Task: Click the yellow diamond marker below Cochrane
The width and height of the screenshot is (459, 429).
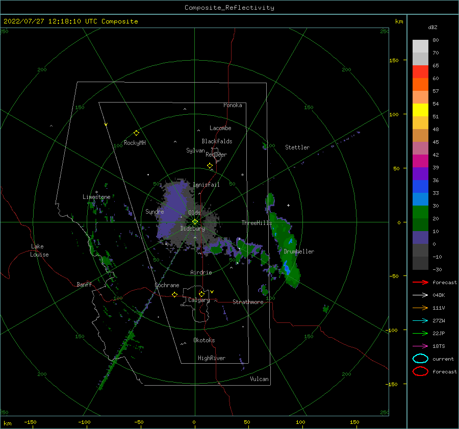Action: point(174,295)
